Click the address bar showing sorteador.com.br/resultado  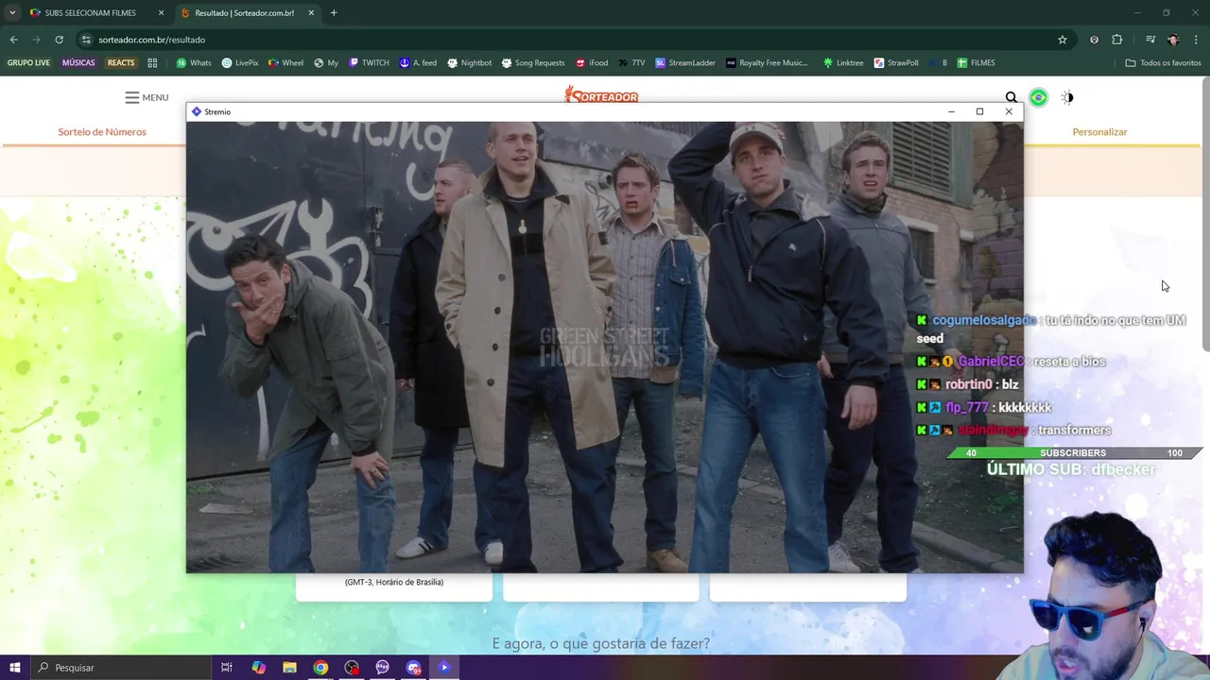pyautogui.click(x=567, y=40)
